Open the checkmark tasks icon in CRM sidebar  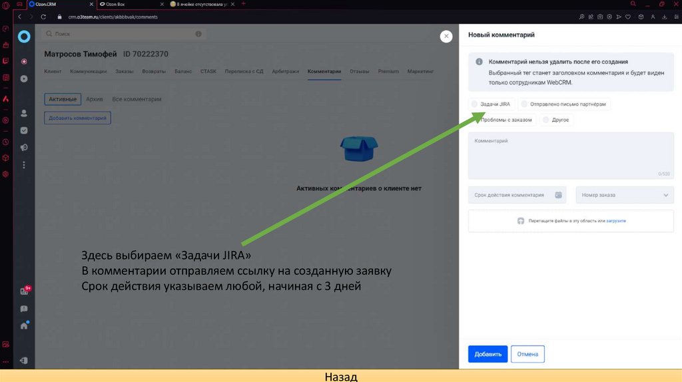(x=24, y=130)
